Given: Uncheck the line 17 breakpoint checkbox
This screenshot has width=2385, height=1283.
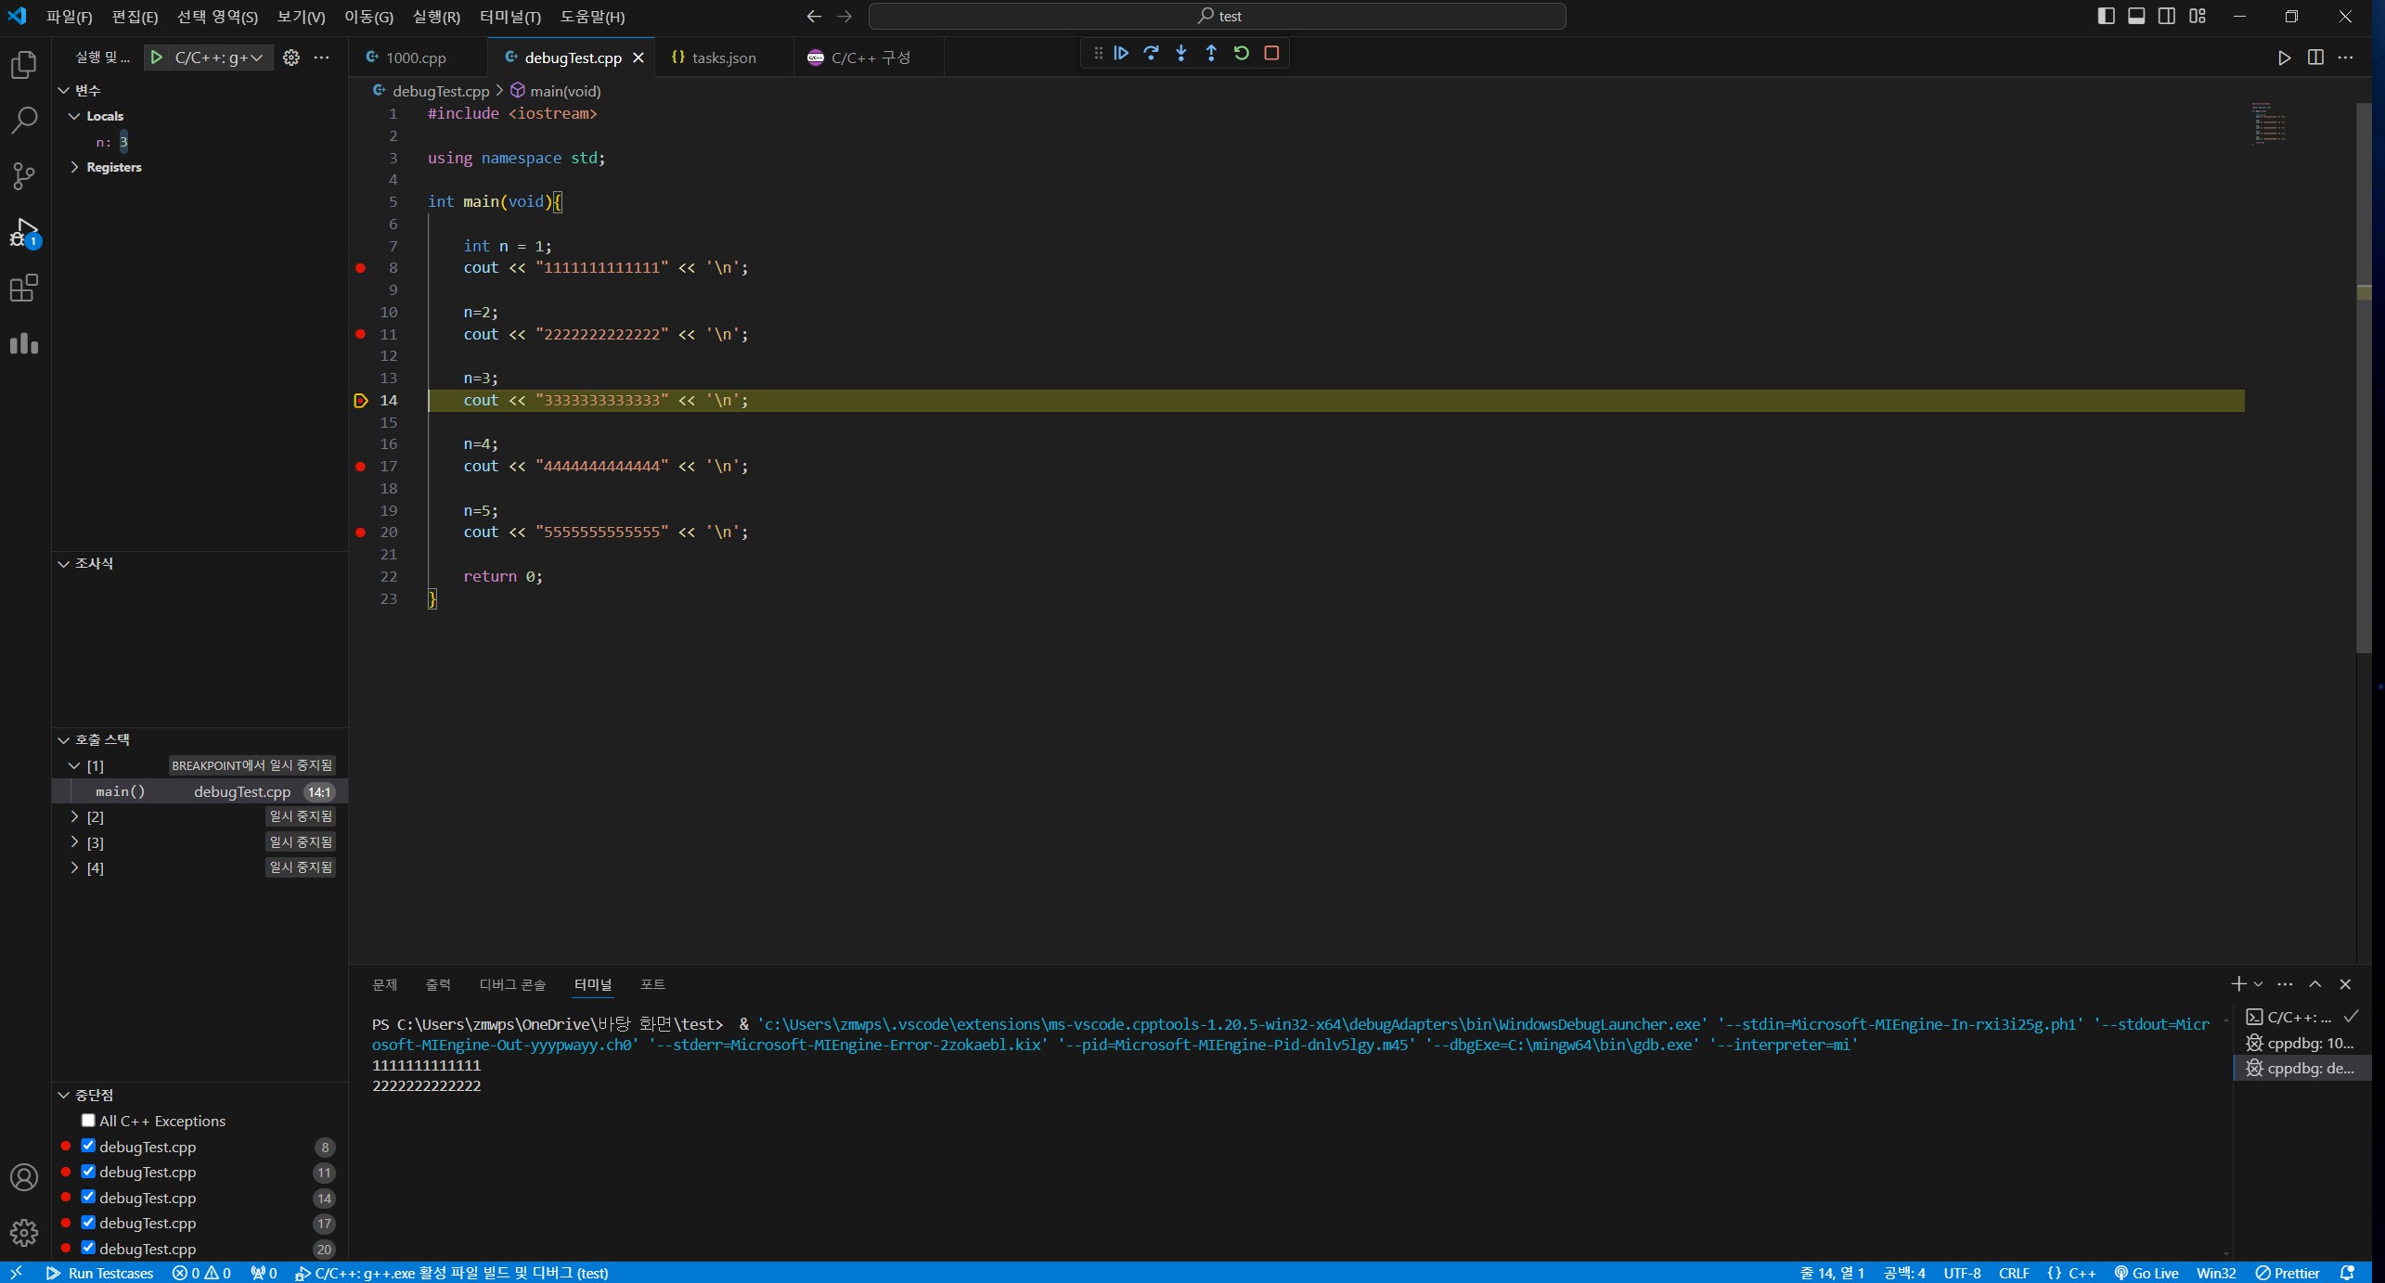Looking at the screenshot, I should [88, 1223].
